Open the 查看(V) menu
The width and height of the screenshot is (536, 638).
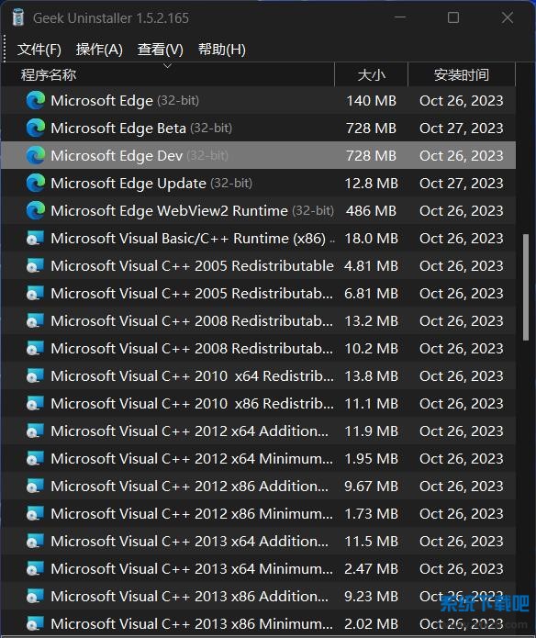point(161,50)
